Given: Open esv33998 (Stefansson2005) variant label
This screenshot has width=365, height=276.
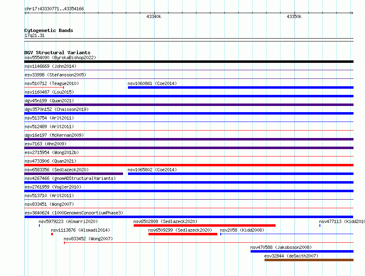Looking at the screenshot, I should [55, 75].
